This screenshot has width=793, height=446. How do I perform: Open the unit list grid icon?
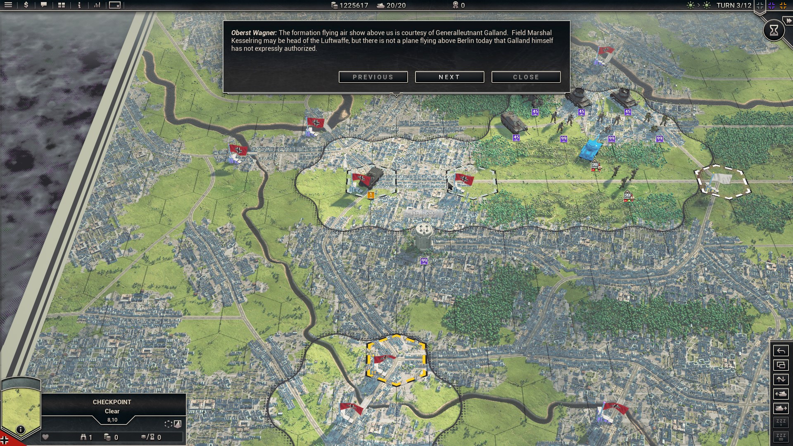[62, 5]
